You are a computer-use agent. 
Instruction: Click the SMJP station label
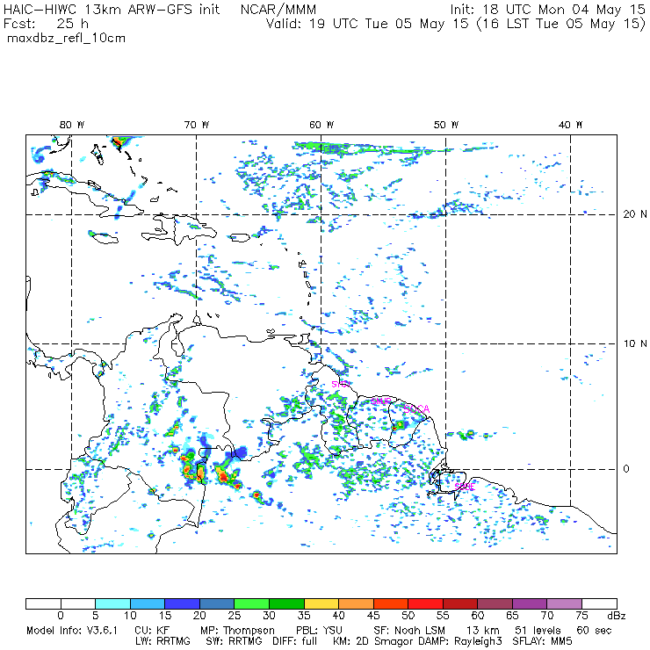point(381,401)
